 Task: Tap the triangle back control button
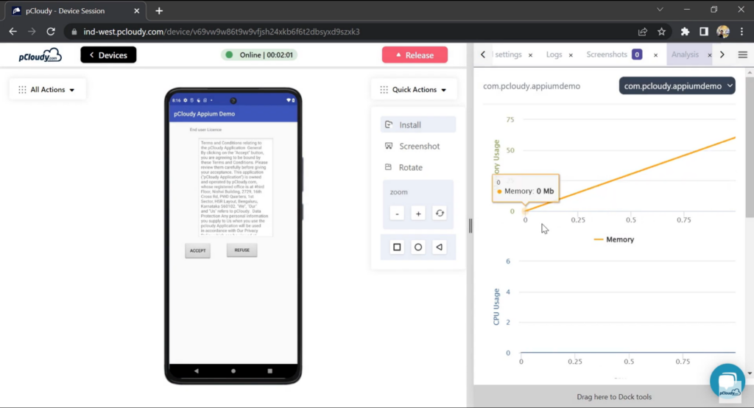pyautogui.click(x=440, y=247)
